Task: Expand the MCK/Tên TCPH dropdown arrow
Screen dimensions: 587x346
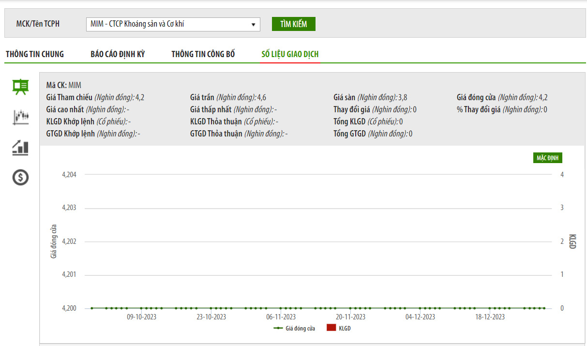Action: (x=253, y=25)
